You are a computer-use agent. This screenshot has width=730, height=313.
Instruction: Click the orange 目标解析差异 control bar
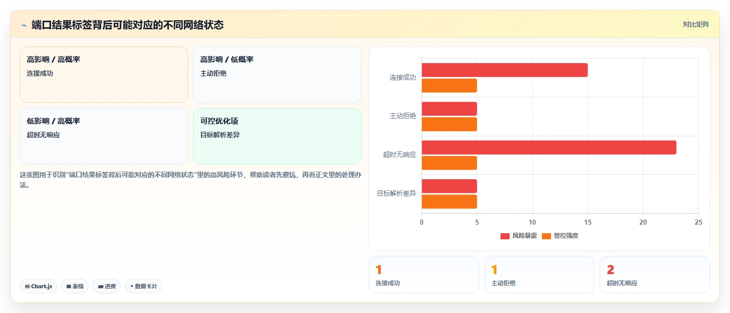pyautogui.click(x=449, y=202)
